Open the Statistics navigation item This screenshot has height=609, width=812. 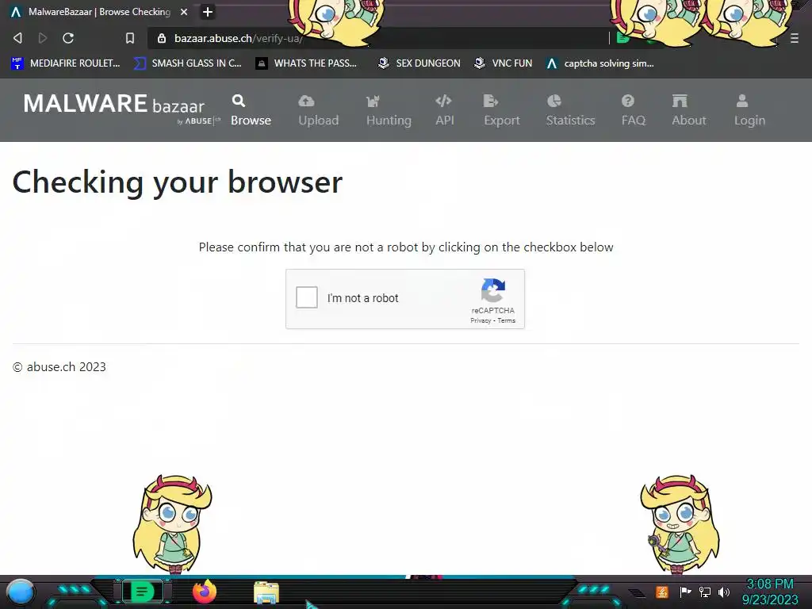click(570, 110)
